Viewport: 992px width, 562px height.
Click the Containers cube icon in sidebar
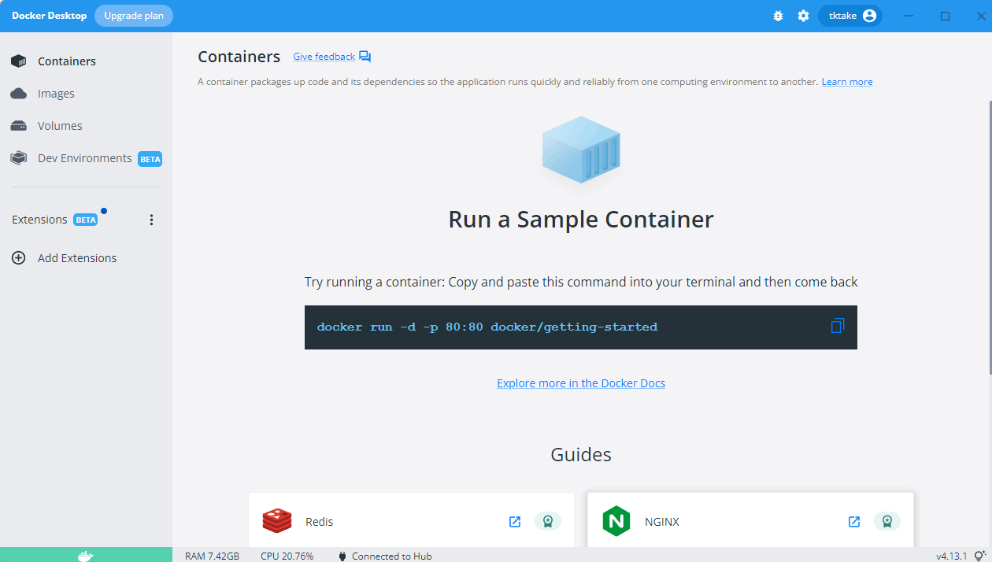[x=18, y=61]
